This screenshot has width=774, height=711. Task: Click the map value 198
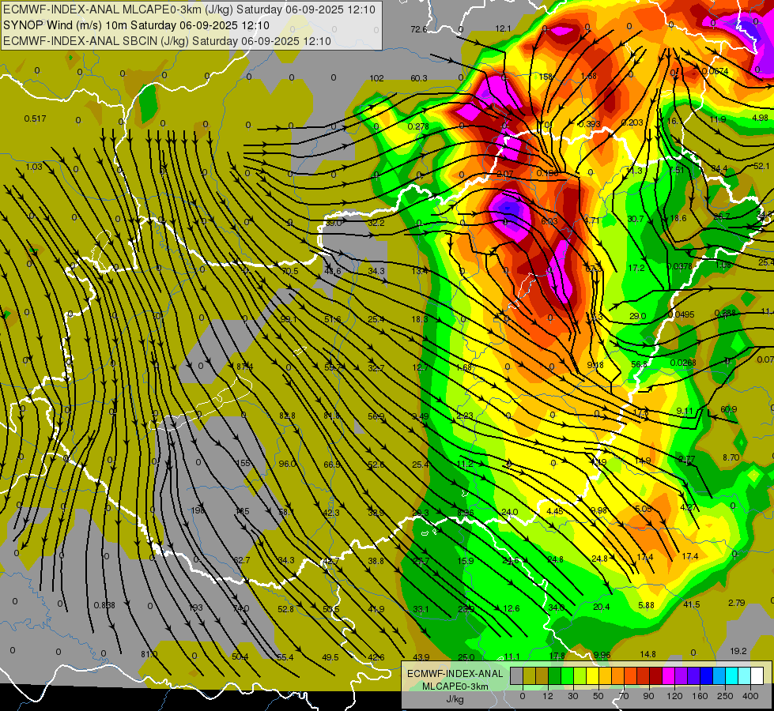click(198, 510)
